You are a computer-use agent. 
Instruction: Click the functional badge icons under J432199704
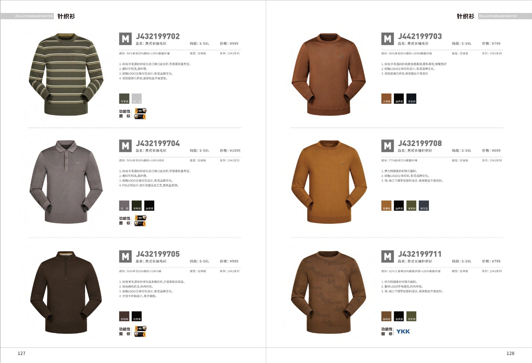click(x=140, y=221)
